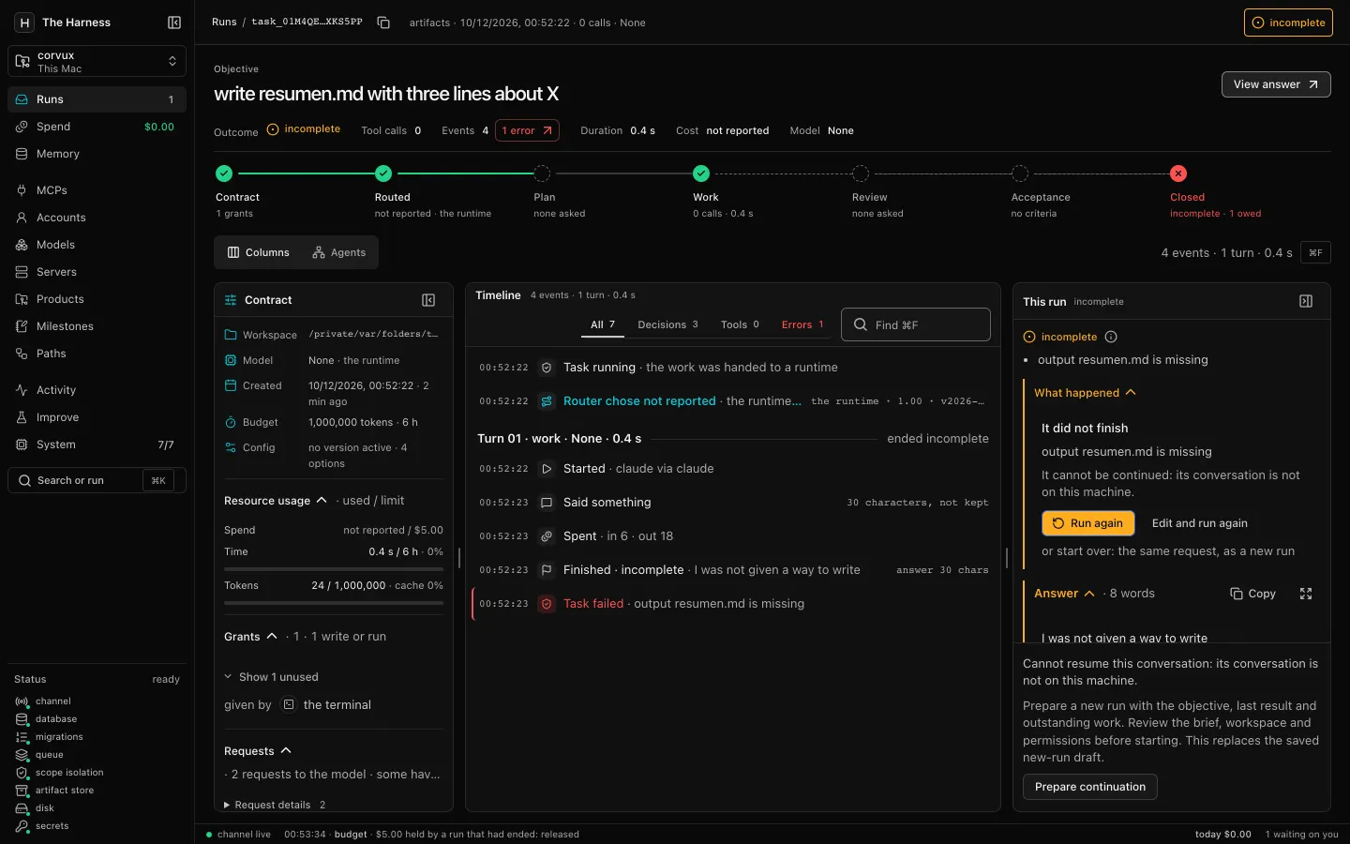
Task: Copy the answer text
Action: click(x=1252, y=594)
